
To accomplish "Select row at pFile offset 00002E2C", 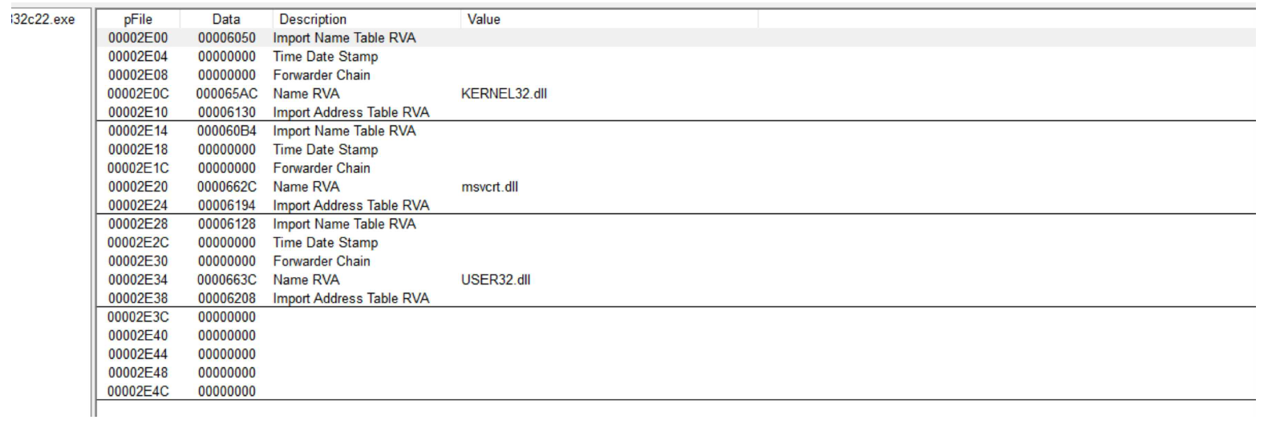I will click(x=138, y=242).
